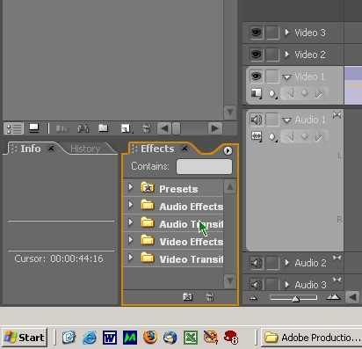
Task: Close Effects tab with its X
Action: pyautogui.click(x=185, y=149)
